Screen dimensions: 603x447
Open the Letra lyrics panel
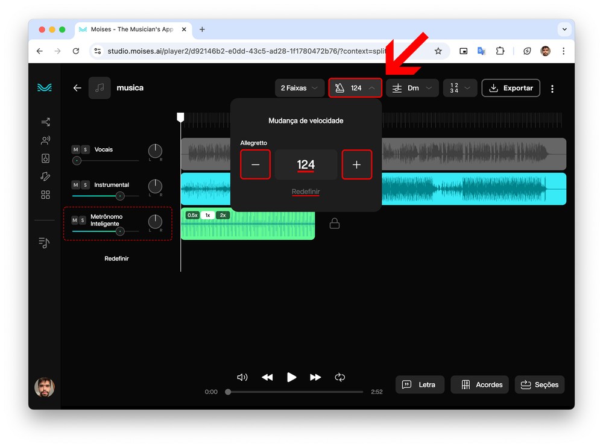pos(420,385)
